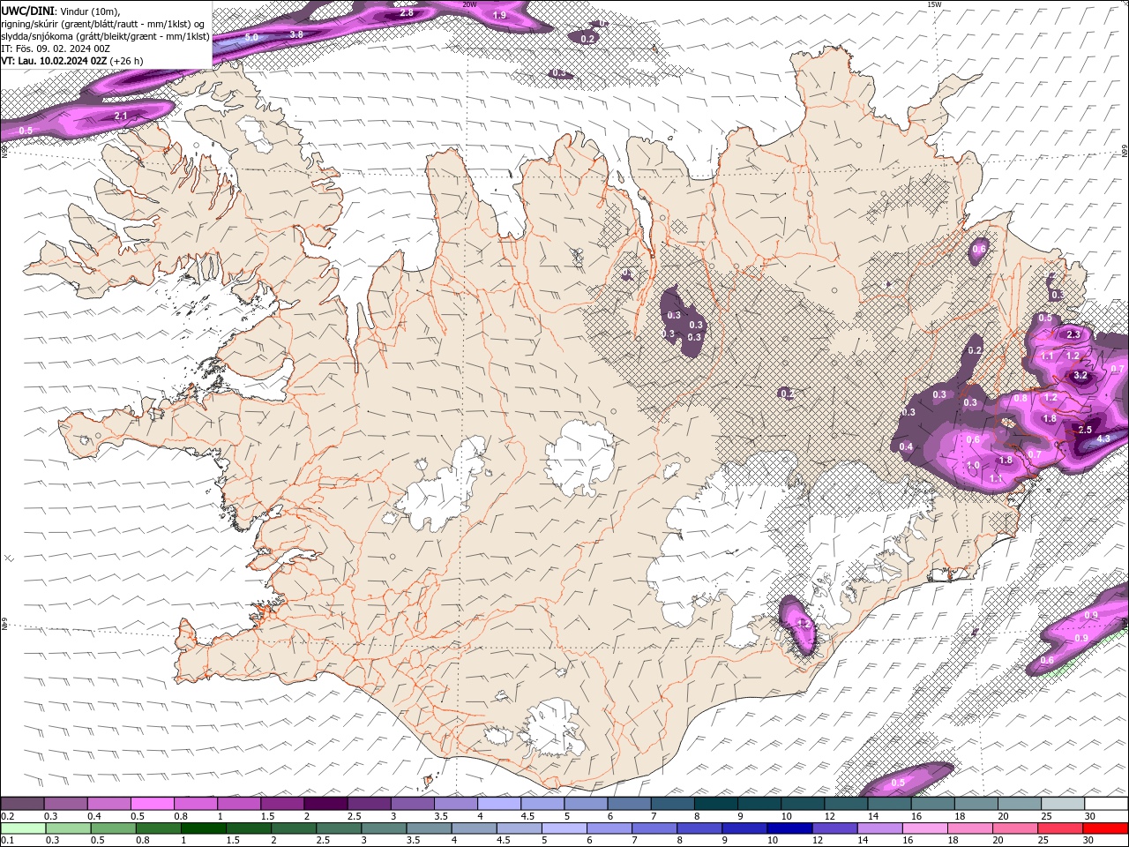The height and width of the screenshot is (847, 1129).
Task: Click the 0.4 precipitation value on the map
Action: pyautogui.click(x=906, y=447)
